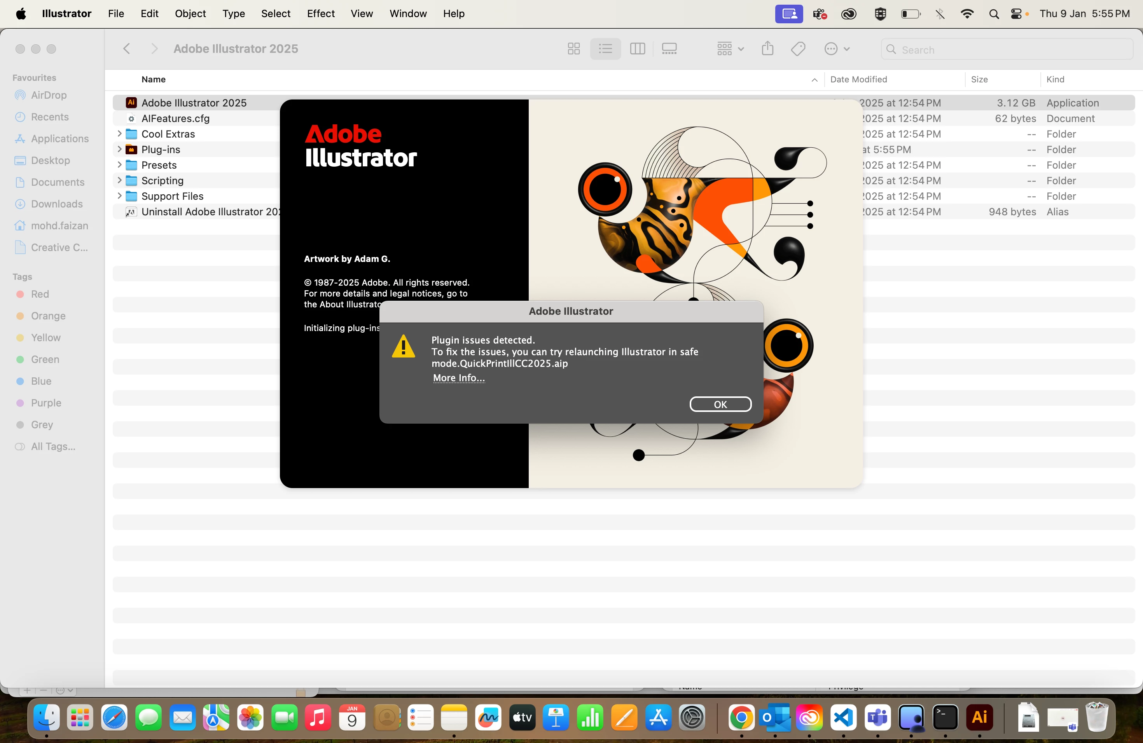
Task: Click the Finder search field
Action: (x=1008, y=49)
